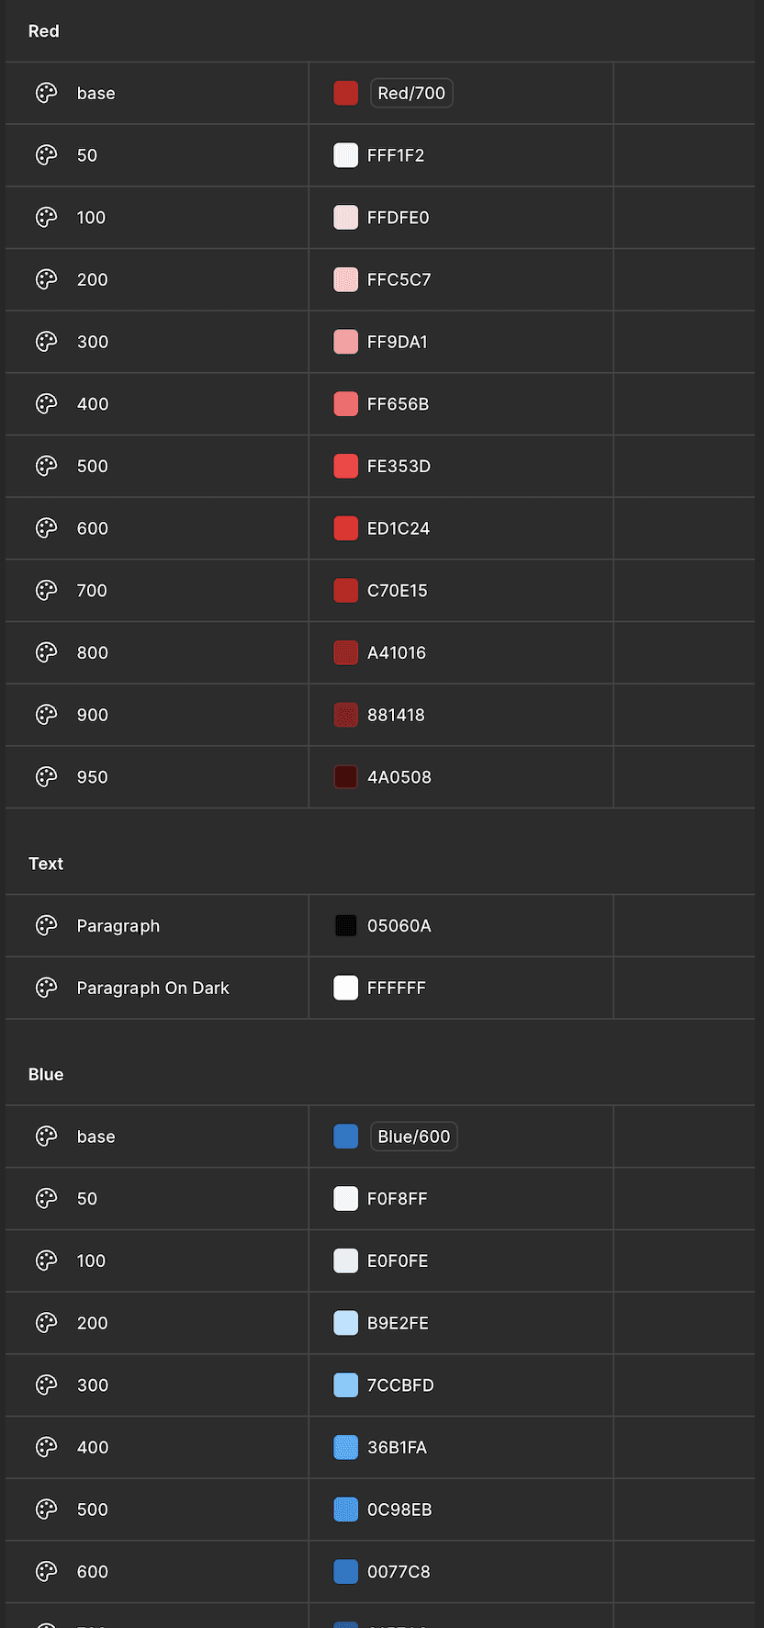
Task: Click the 0077C8 blue swatch
Action: (x=345, y=1571)
